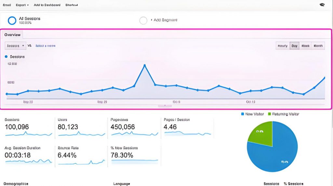The image size is (333, 186).
Task: Select the Week chart interval button
Action: (305, 46)
